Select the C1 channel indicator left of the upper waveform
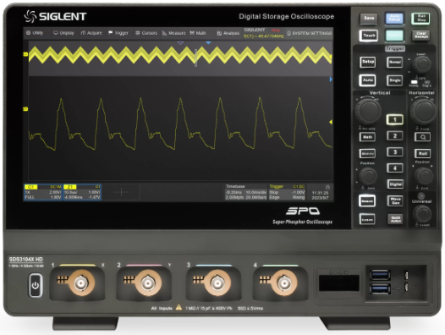445x335 pixels. click(25, 54)
